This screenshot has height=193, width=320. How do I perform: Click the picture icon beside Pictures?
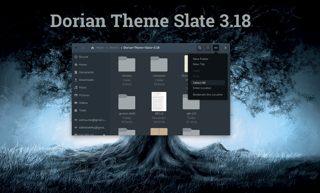76,95
